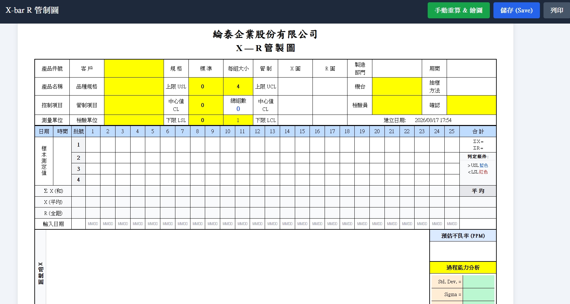570x304 pixels.
Task: Click the X-bar R 管制圖 page title
Action: [x=32, y=10]
